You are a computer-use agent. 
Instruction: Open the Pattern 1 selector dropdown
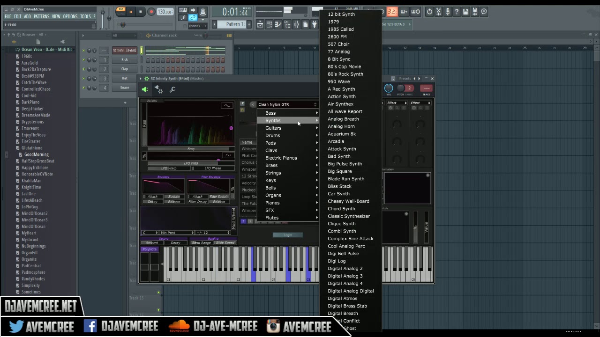[232, 24]
